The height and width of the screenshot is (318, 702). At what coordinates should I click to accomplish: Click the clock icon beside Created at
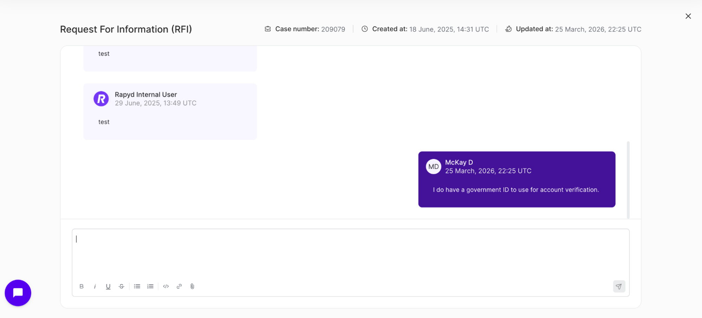coord(364,29)
